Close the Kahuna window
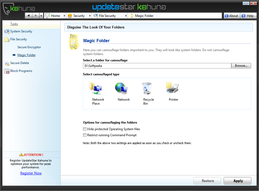259x191 pixels. (253, 3)
